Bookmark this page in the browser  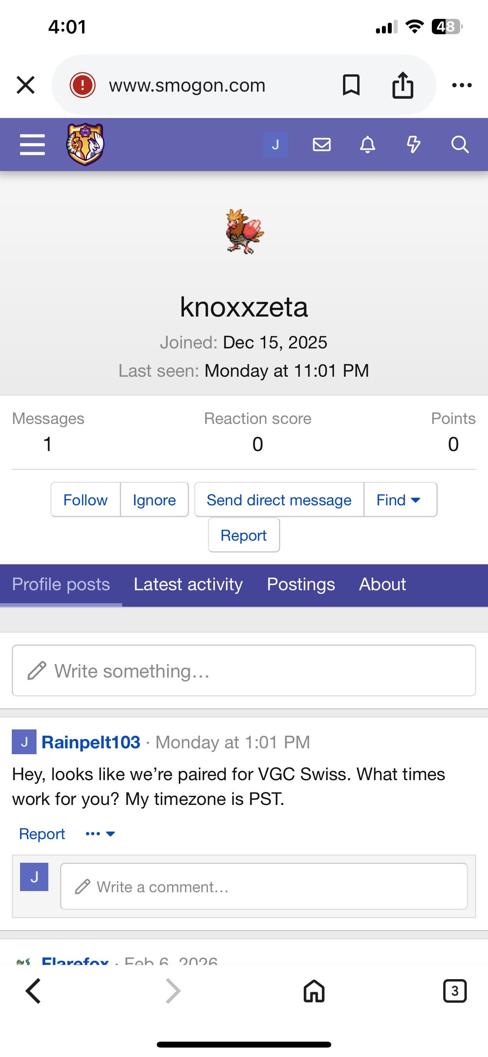tap(351, 85)
